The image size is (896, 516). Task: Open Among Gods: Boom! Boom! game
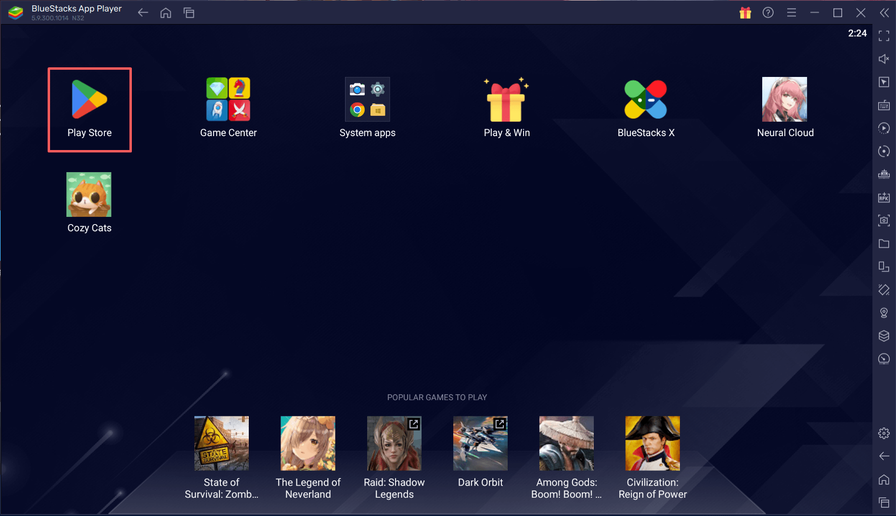(566, 458)
